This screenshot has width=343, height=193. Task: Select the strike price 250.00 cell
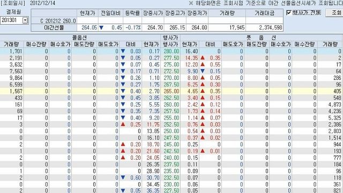[x=171, y=131]
